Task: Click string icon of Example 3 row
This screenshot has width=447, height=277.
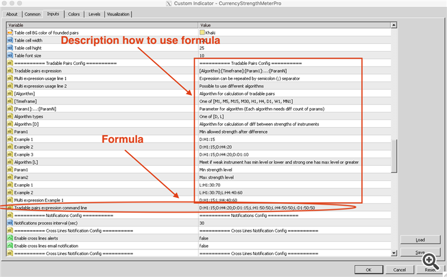Action: click(x=10, y=155)
